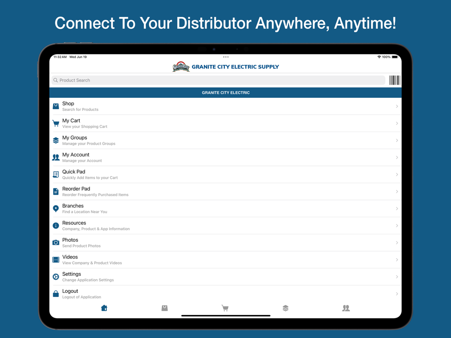Click 'Reorder Frequently Purchased Items' subtitle
The width and height of the screenshot is (451, 338).
point(95,195)
